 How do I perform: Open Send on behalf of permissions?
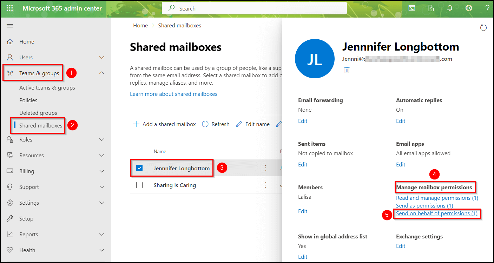pyautogui.click(x=437, y=213)
